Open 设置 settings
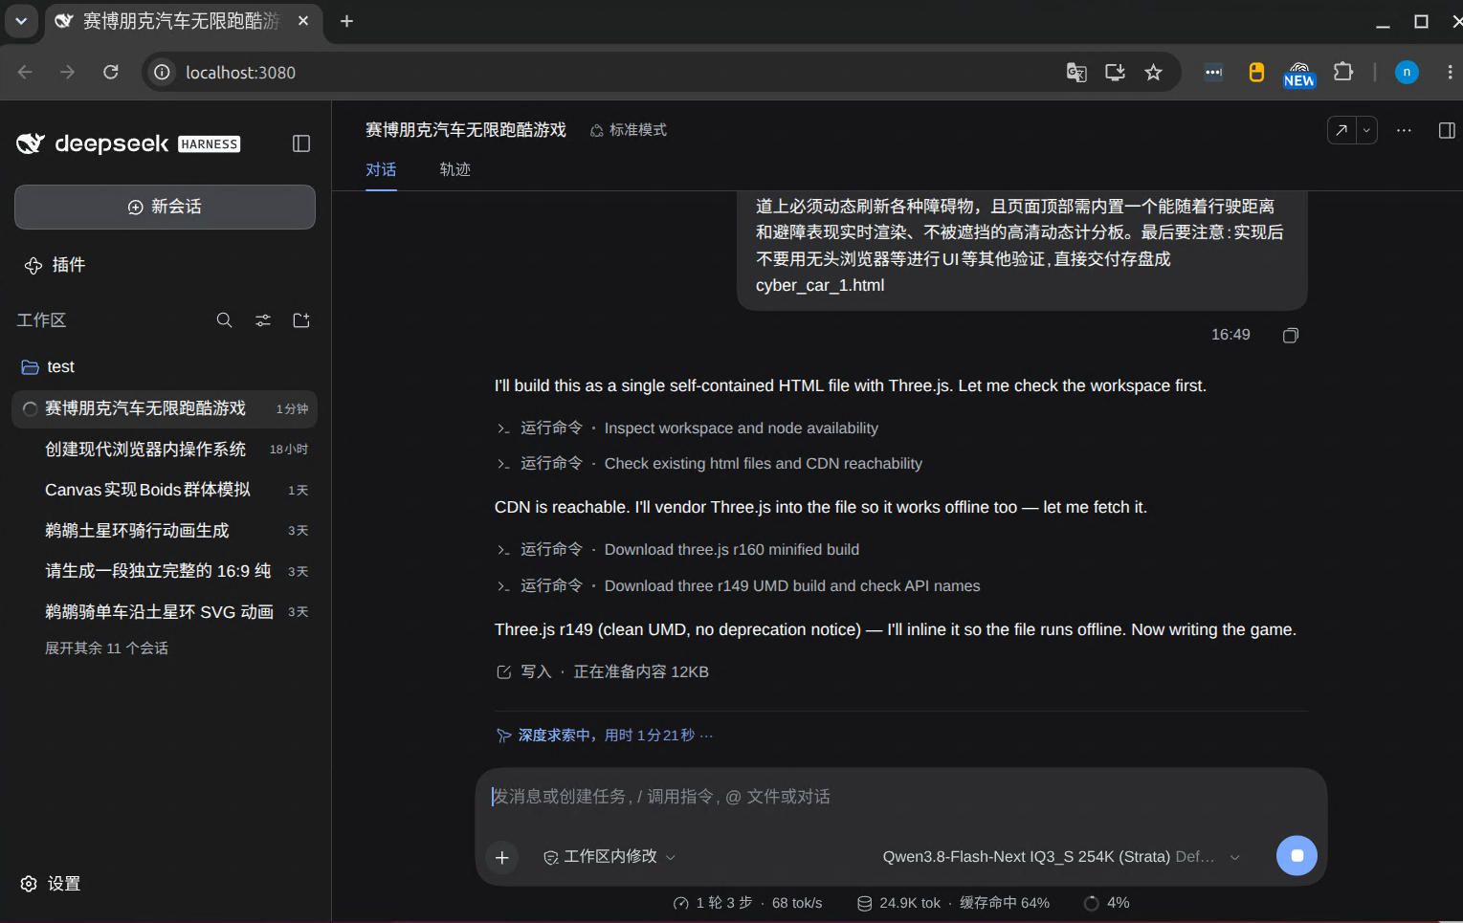 coord(51,884)
